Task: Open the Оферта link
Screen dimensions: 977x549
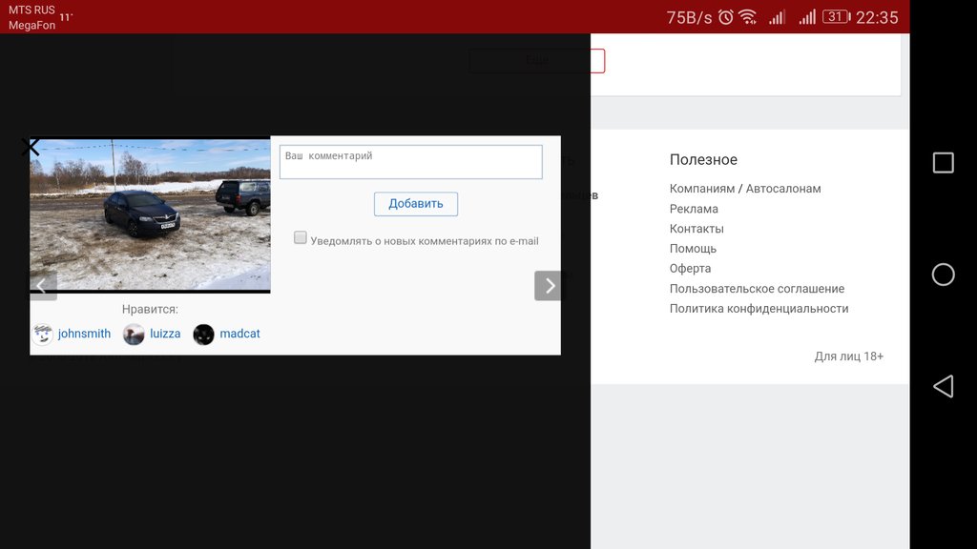Action: [690, 268]
